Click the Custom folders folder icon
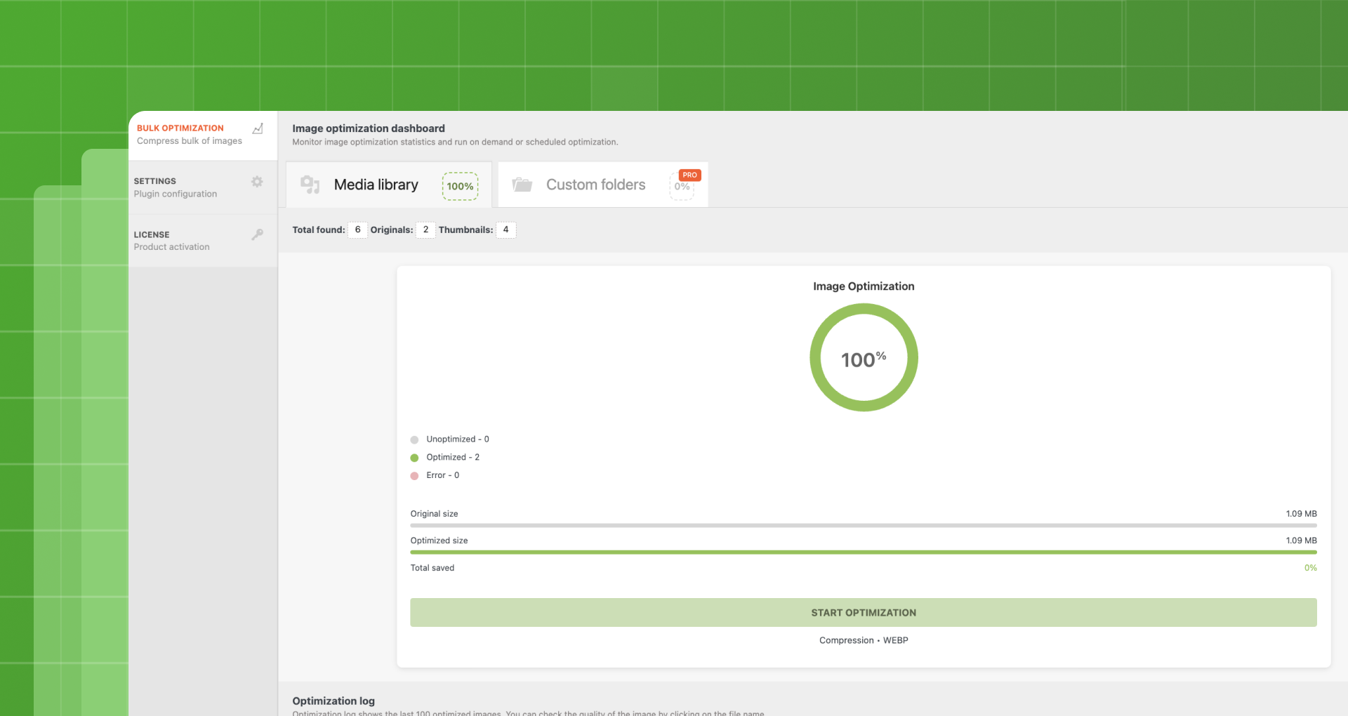The image size is (1348, 716). (522, 185)
